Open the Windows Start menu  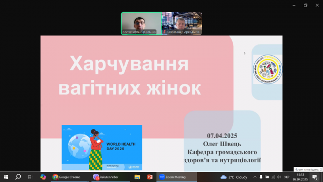coord(6,177)
